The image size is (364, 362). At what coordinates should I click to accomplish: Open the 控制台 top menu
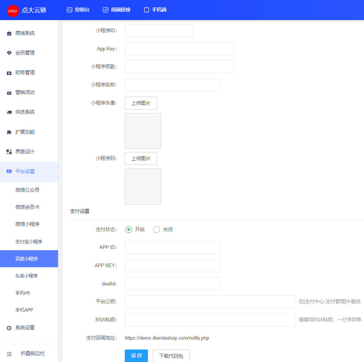pyautogui.click(x=78, y=10)
